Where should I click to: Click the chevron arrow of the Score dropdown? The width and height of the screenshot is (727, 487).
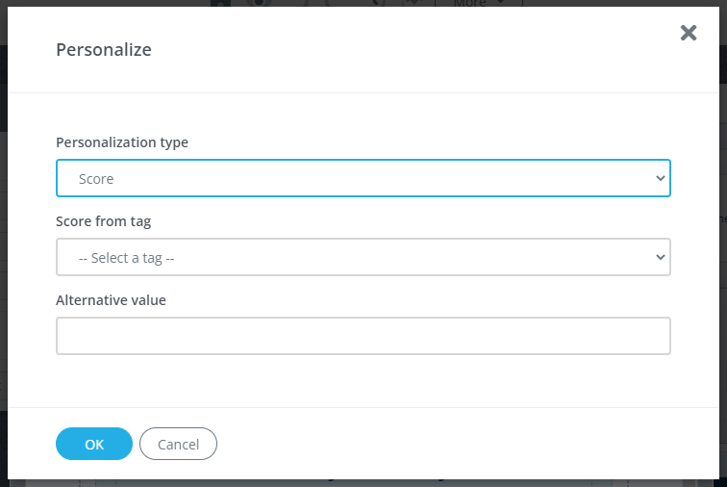tap(661, 178)
